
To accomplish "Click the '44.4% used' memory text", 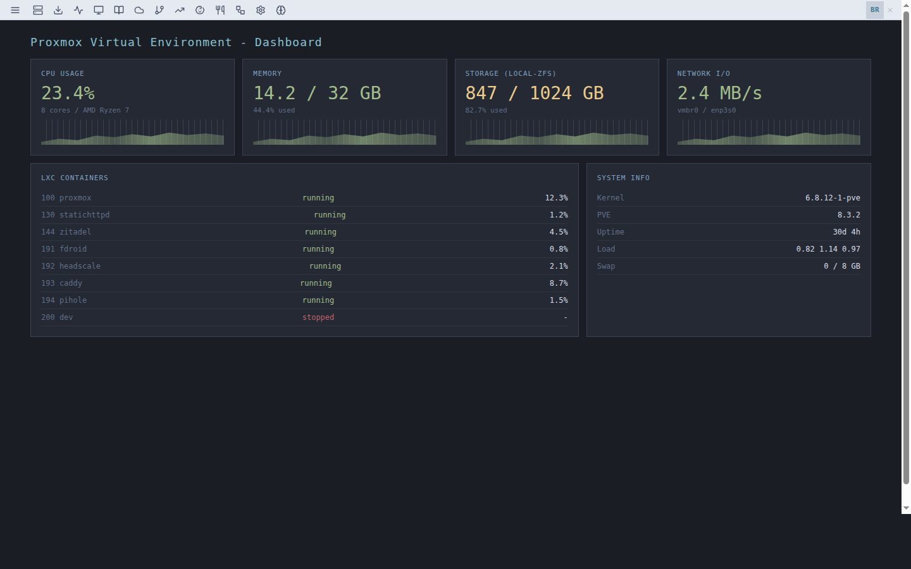I will click(x=274, y=110).
